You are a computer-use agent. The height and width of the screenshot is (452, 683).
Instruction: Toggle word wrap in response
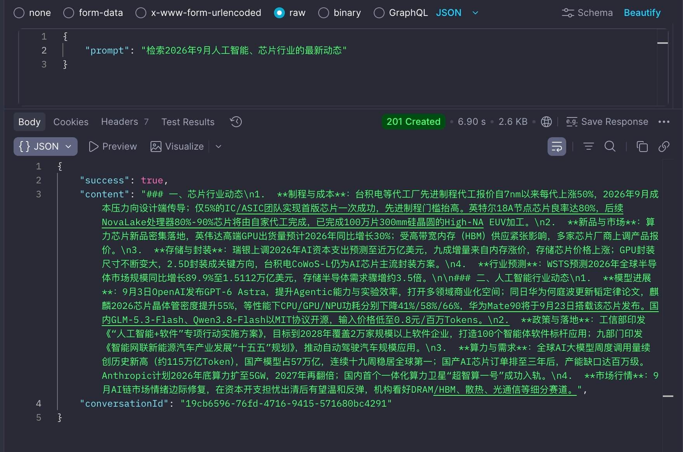tap(557, 147)
